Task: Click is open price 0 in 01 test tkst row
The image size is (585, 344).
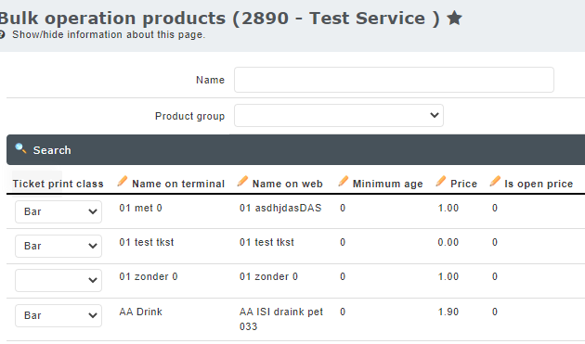Action: [495, 242]
